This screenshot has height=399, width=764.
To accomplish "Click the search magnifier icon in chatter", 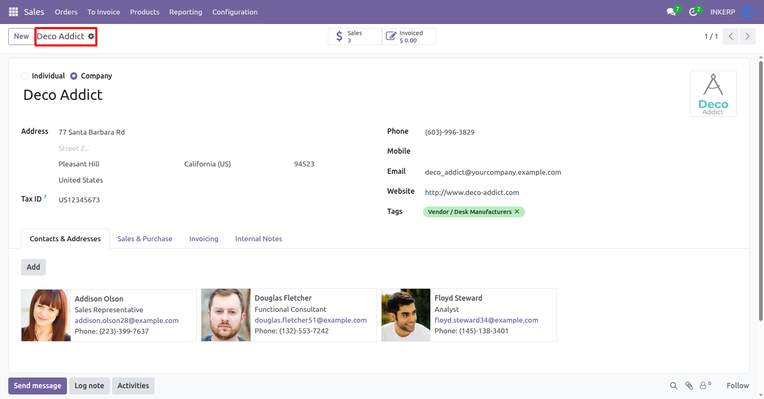I will click(673, 385).
